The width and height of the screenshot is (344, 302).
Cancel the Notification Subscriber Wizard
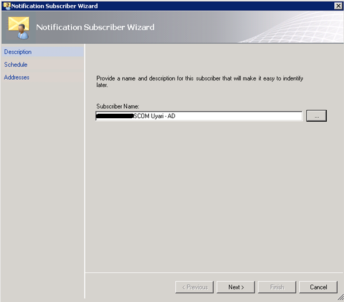pyautogui.click(x=318, y=287)
